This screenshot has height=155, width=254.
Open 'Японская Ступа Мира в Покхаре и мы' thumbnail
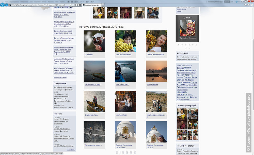click(x=125, y=132)
